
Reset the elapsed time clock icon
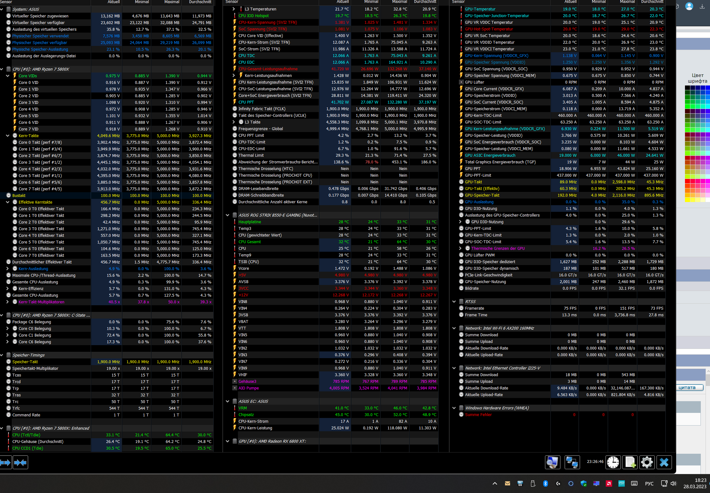point(613,462)
